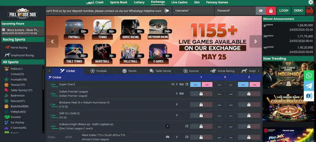Open Exchange menu
The width and height of the screenshot is (316, 142).
click(158, 2)
